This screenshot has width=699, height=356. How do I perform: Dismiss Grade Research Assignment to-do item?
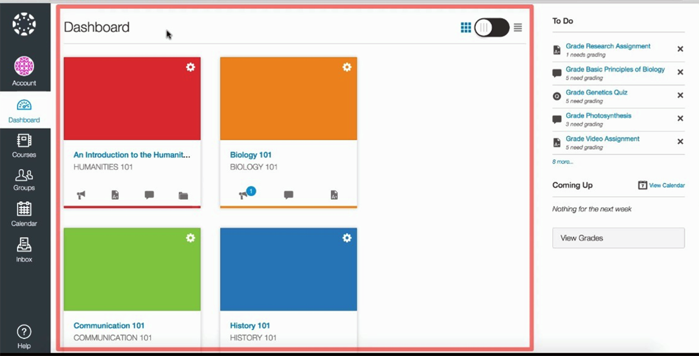tap(680, 49)
